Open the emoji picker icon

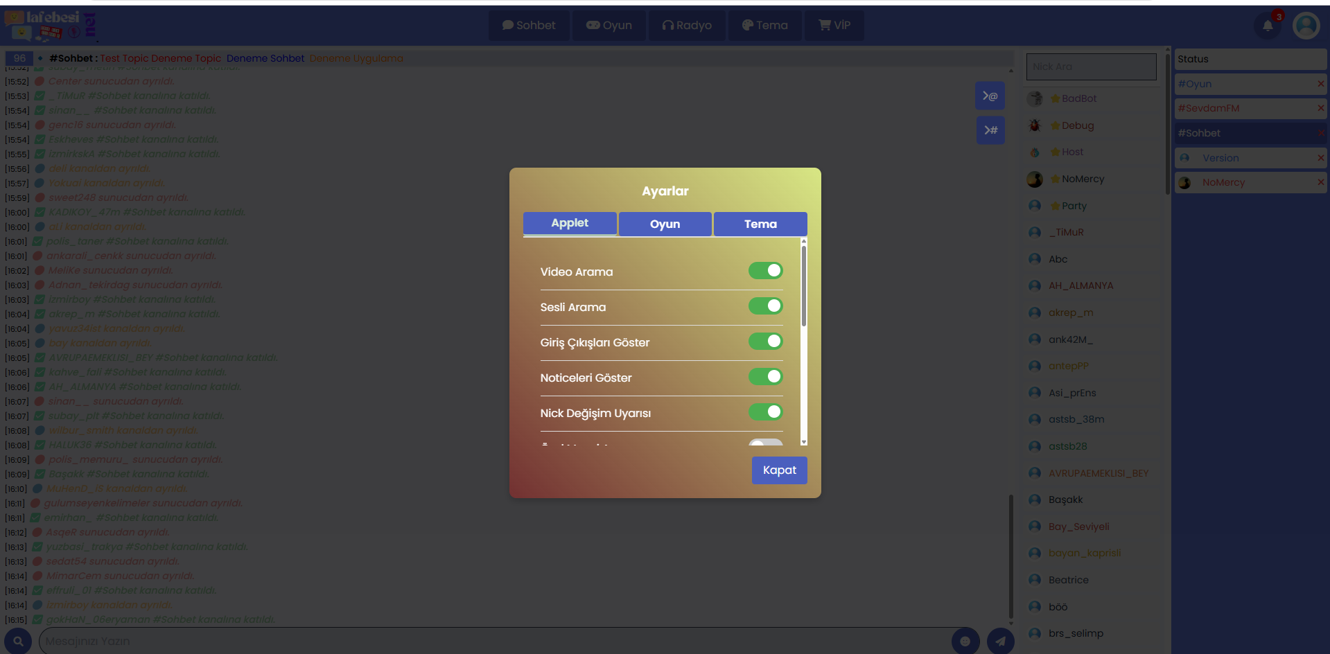coord(965,641)
